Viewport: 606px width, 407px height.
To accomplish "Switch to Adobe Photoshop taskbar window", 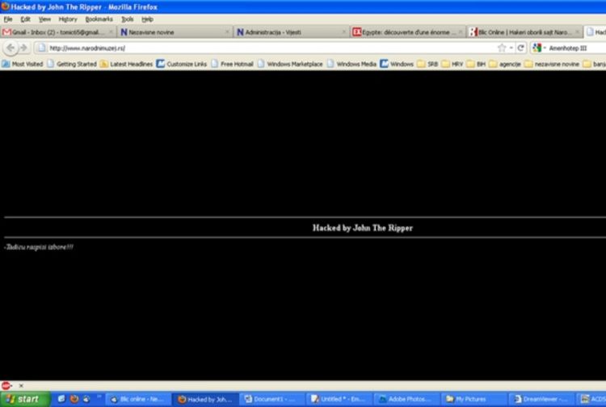I will click(406, 399).
